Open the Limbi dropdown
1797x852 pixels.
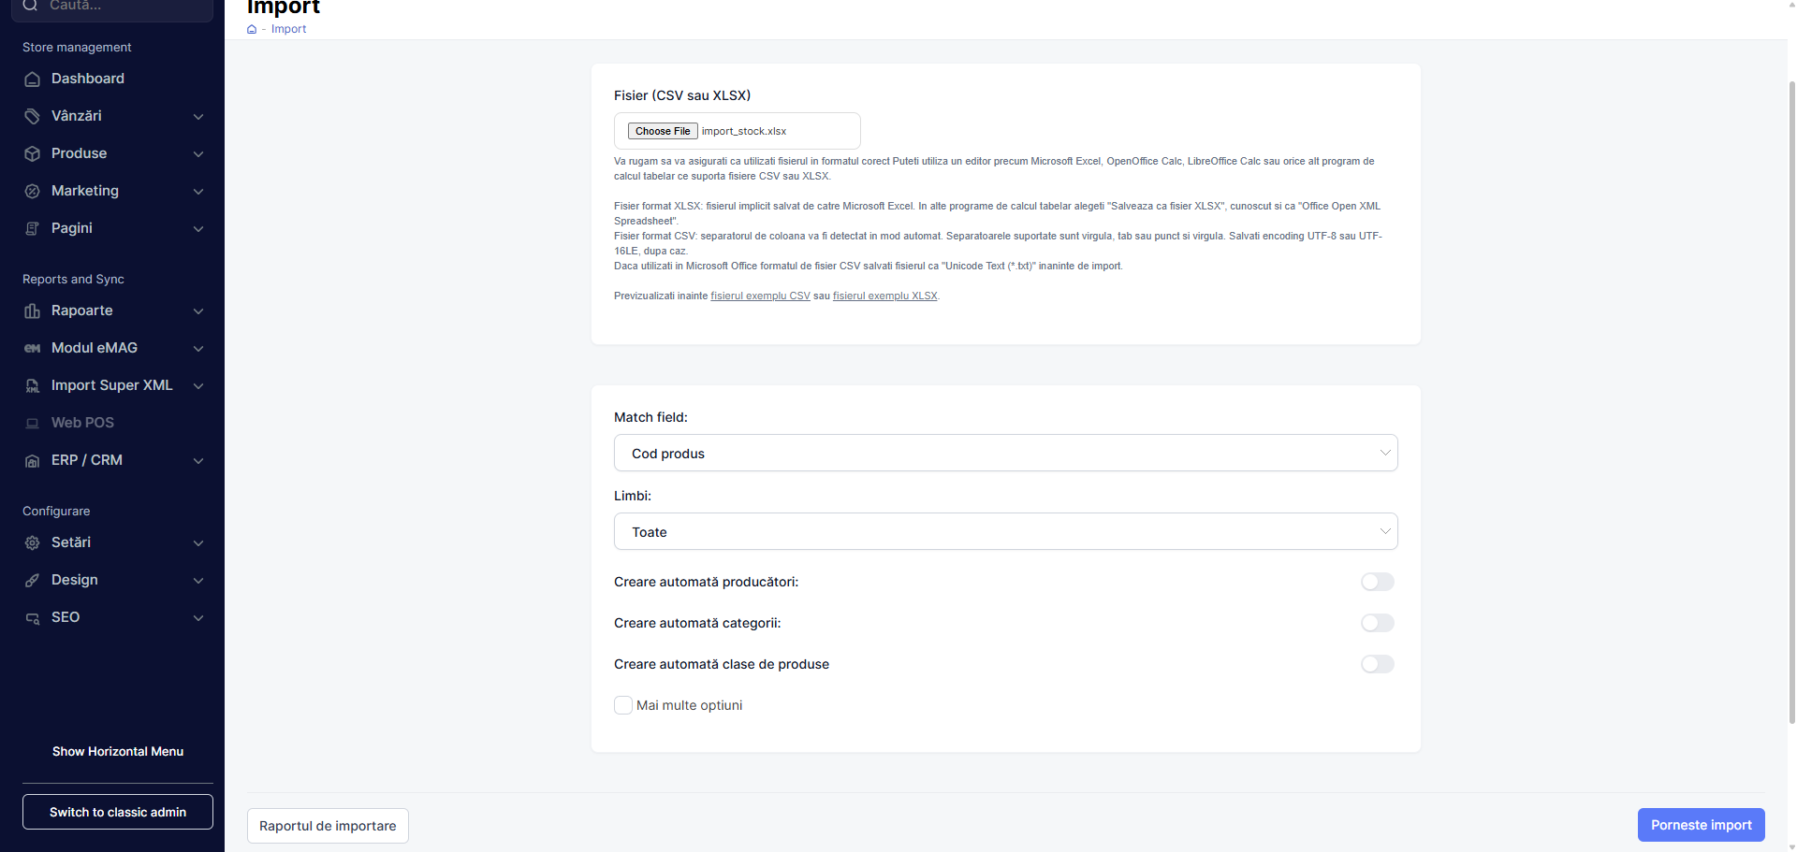pos(1006,531)
